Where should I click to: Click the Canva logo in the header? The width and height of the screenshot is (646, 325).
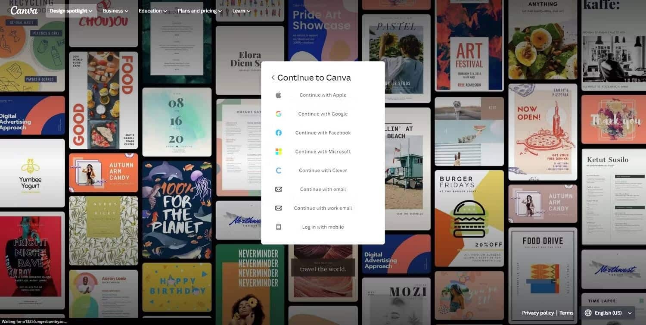click(24, 10)
